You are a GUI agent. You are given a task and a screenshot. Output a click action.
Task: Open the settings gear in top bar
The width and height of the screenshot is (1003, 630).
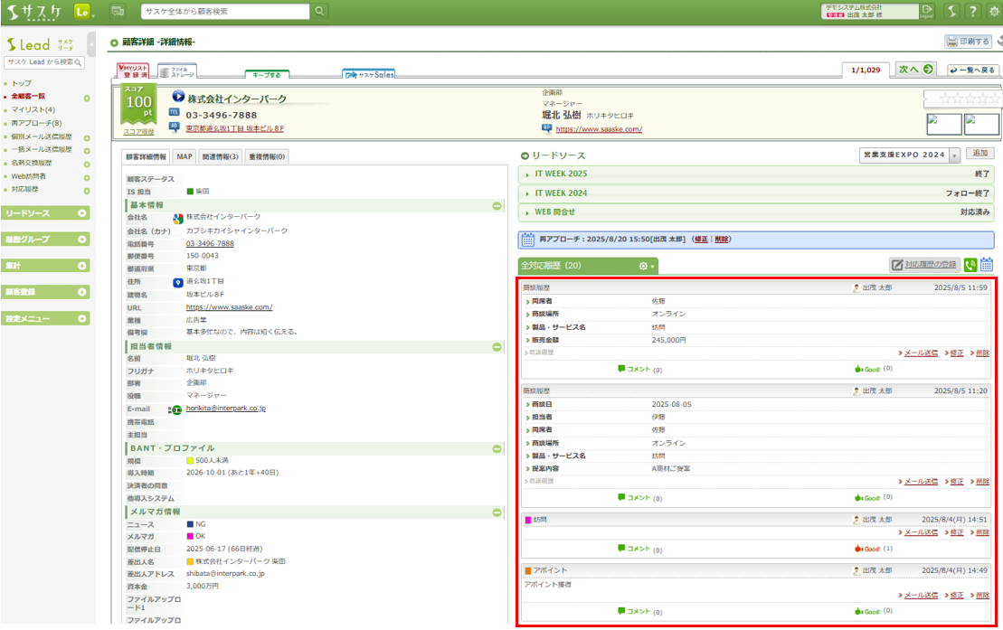pos(995,12)
